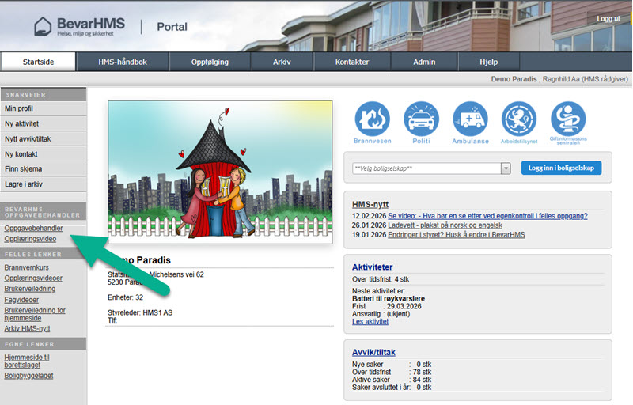Screen dimensions: 633x405
Task: Open the Brannvernkurs link
Action: [x=26, y=268]
